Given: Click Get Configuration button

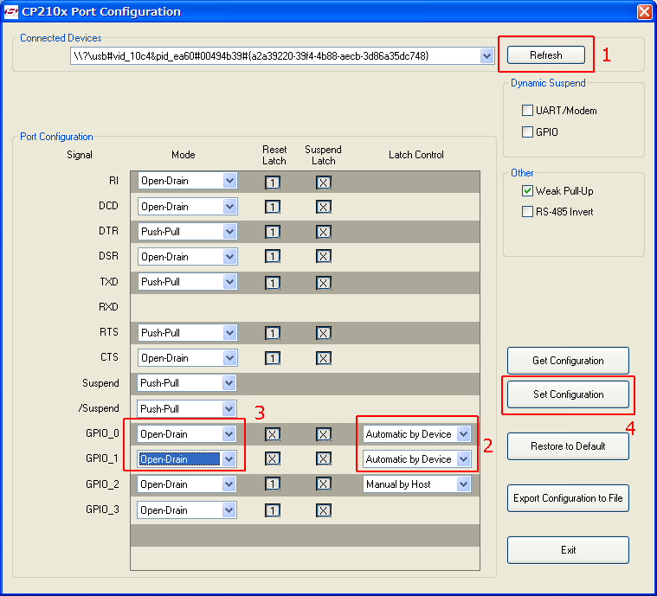Looking at the screenshot, I should (568, 361).
